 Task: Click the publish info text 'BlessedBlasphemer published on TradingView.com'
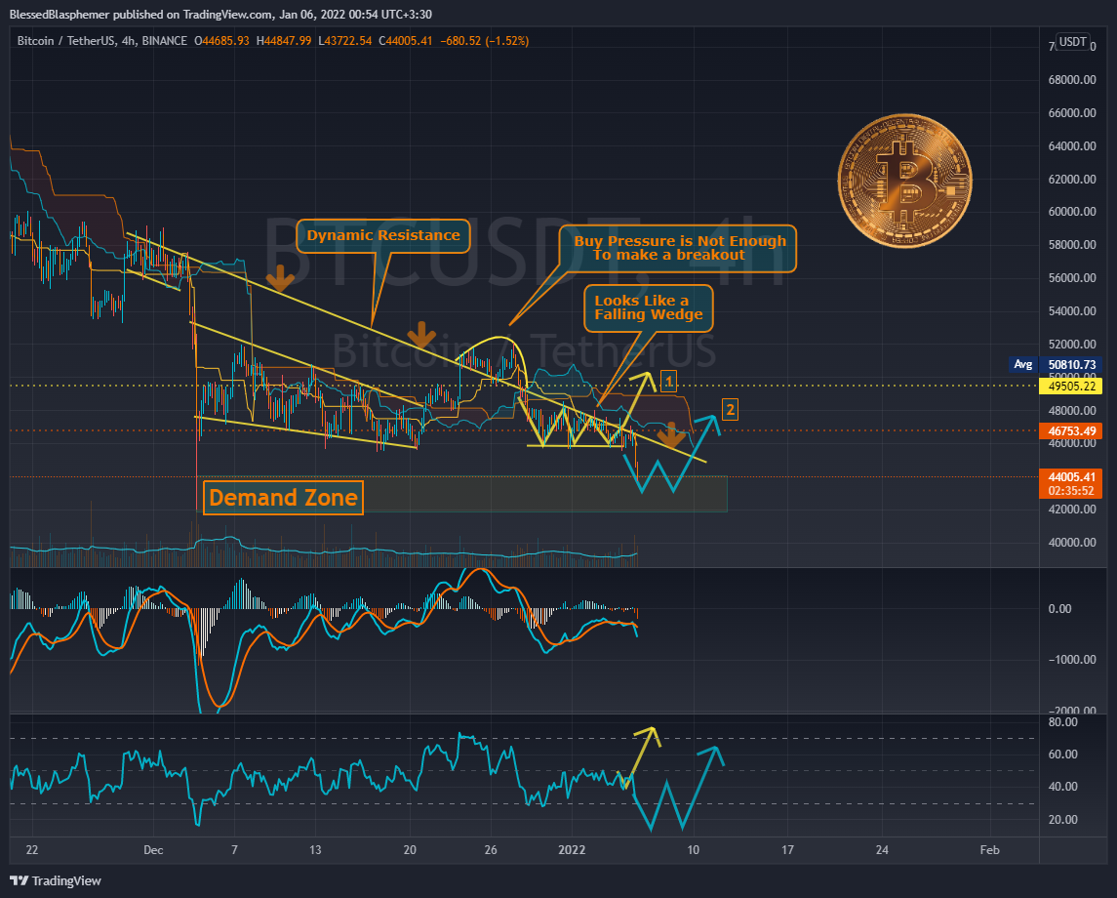[141, 15]
